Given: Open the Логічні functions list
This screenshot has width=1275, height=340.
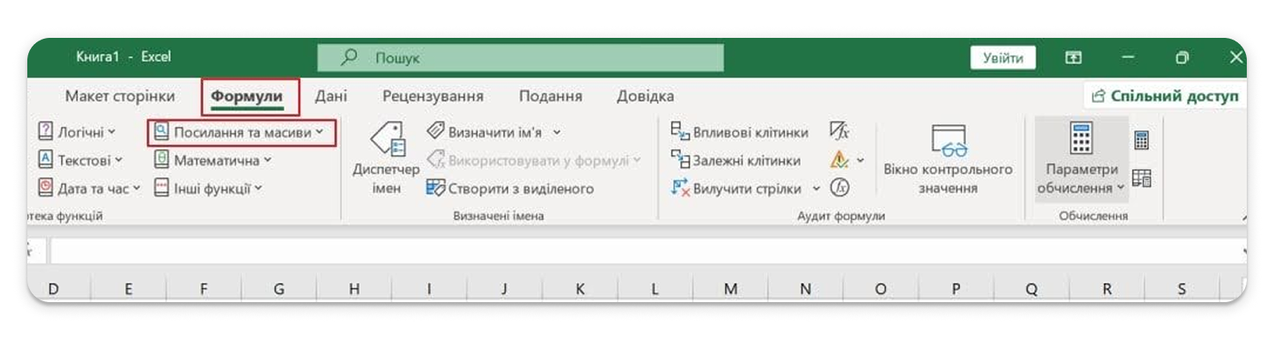Looking at the screenshot, I should click(x=77, y=132).
